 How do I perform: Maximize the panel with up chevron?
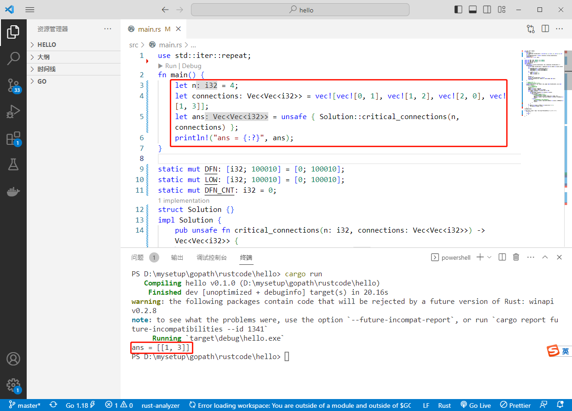545,257
